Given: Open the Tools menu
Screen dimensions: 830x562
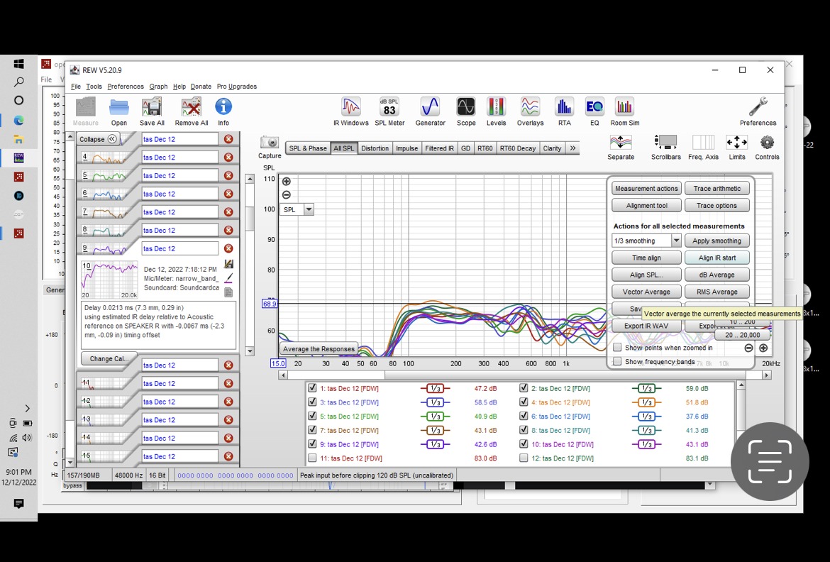Looking at the screenshot, I should pyautogui.click(x=94, y=87).
